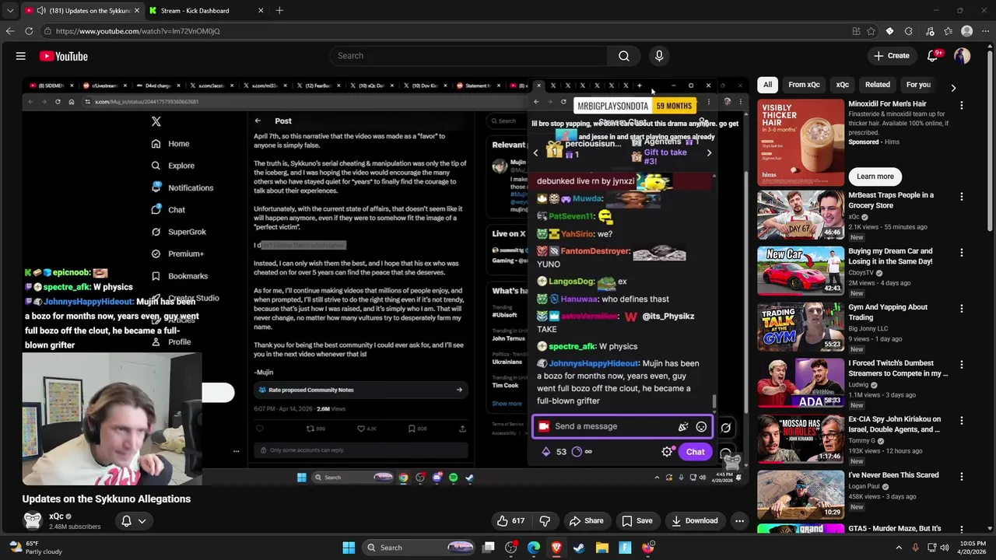The height and width of the screenshot is (560, 996).
Task: Download the video with Download button
Action: pos(694,521)
